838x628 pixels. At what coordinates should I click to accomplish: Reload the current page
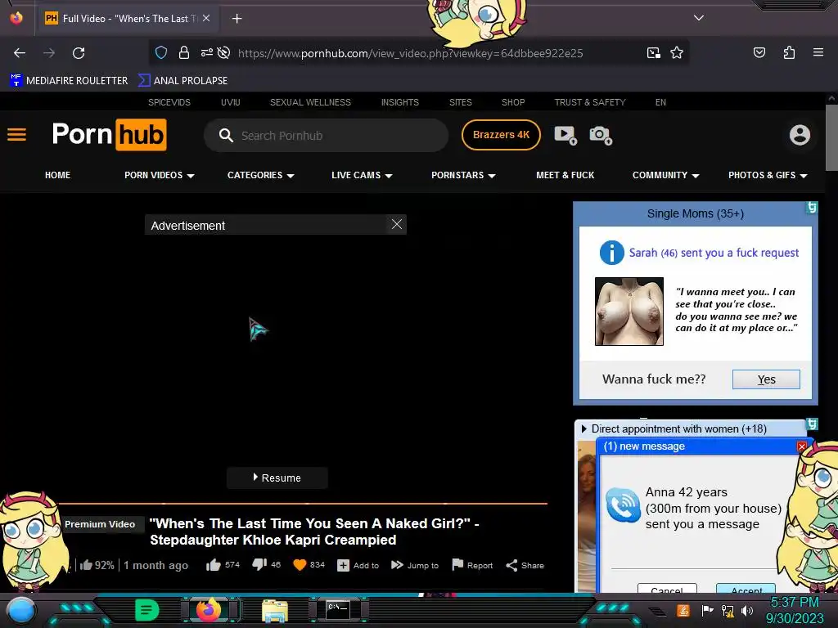click(x=79, y=53)
